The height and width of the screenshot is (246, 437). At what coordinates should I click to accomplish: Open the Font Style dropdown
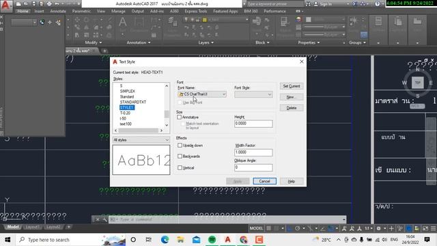click(x=253, y=94)
